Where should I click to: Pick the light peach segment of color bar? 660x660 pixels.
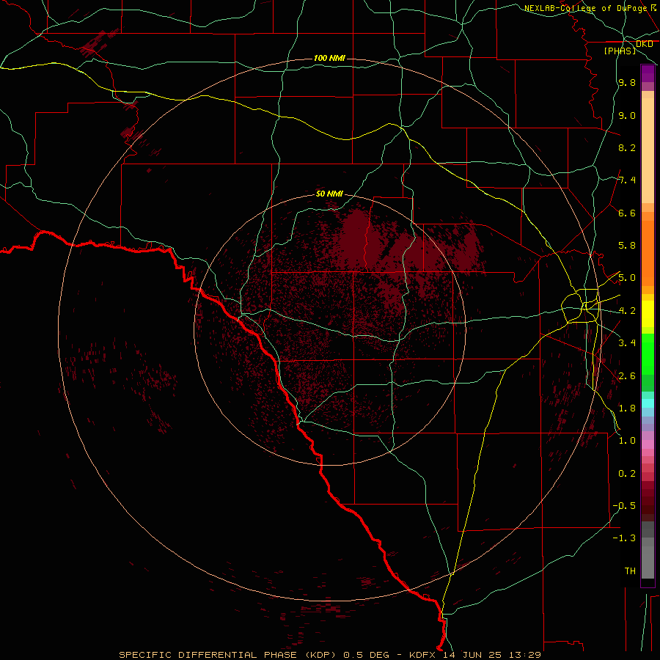click(x=648, y=150)
